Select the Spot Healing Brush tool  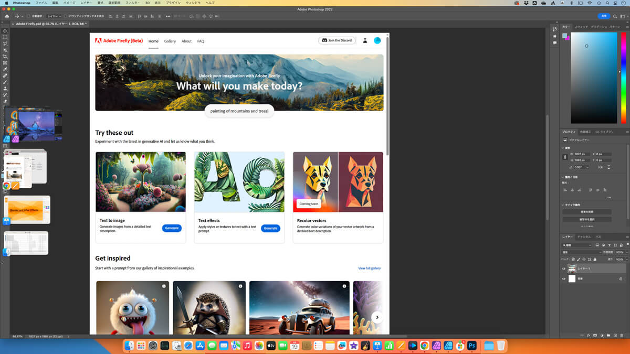point(5,76)
